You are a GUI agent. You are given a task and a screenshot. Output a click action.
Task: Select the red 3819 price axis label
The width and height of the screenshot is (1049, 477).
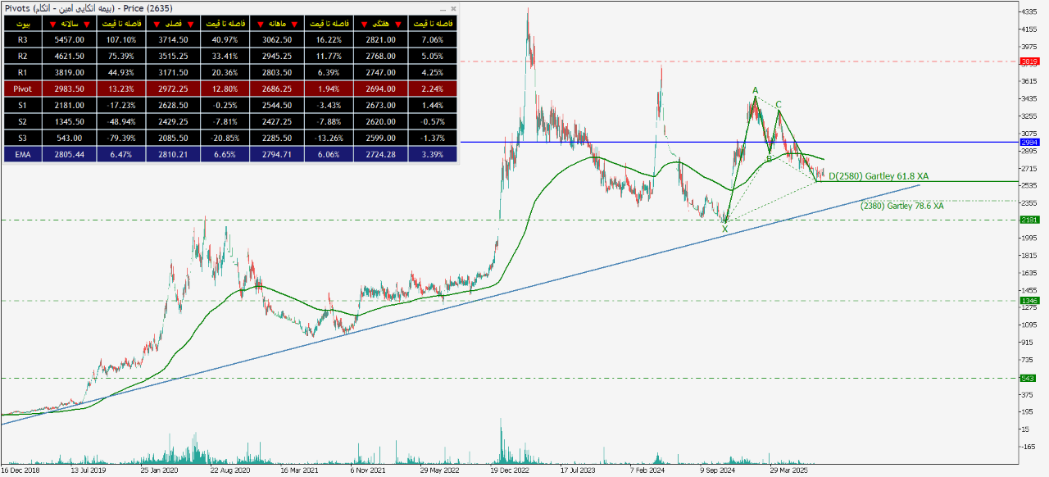1029,61
